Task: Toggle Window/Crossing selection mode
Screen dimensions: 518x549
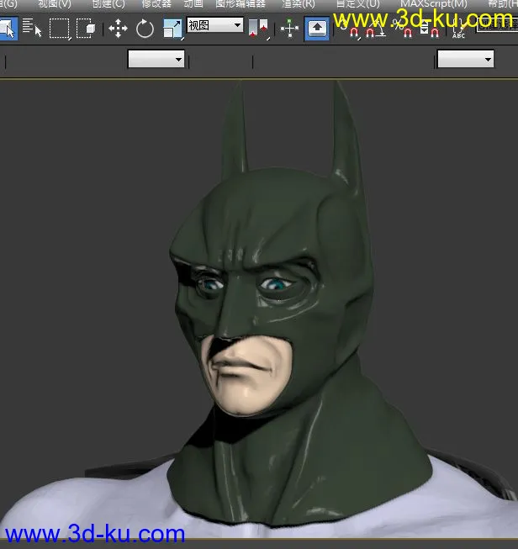Action: 86,29
